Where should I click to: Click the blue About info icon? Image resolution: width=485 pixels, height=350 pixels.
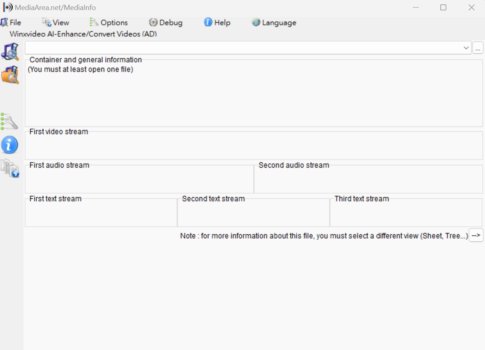[10, 145]
